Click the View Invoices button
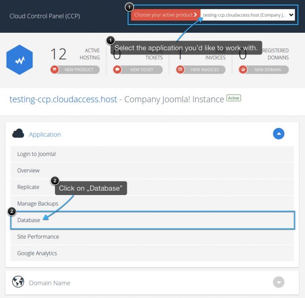The width and height of the screenshot is (305, 298). tap(201, 69)
